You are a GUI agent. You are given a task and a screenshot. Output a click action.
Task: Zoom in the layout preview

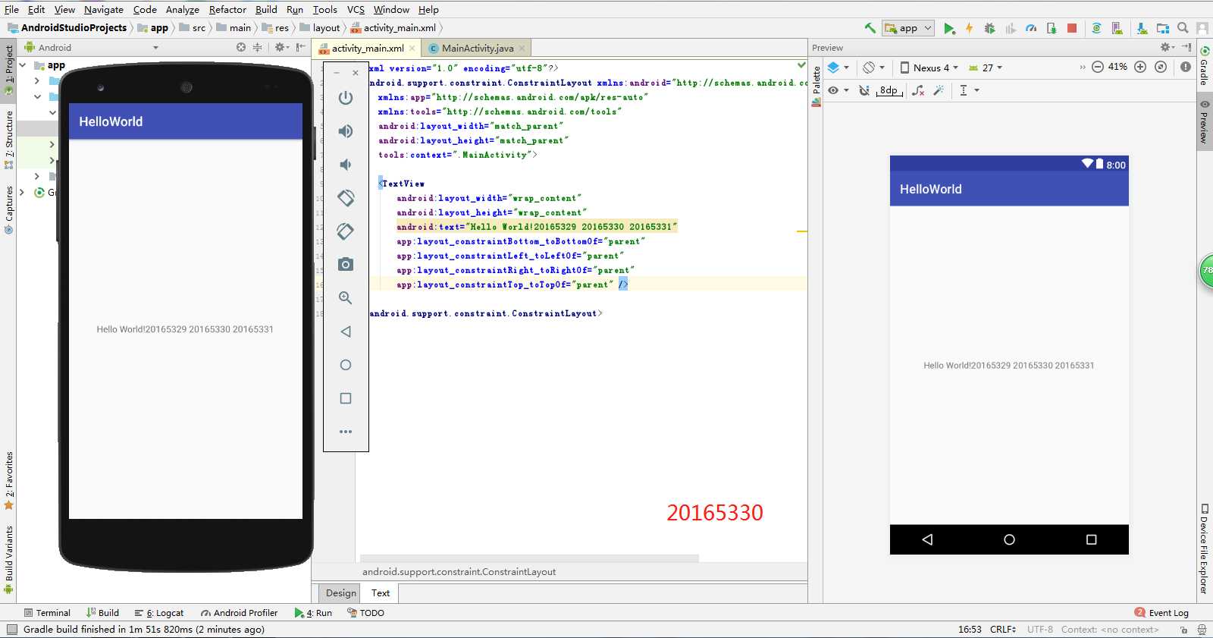tap(1140, 67)
